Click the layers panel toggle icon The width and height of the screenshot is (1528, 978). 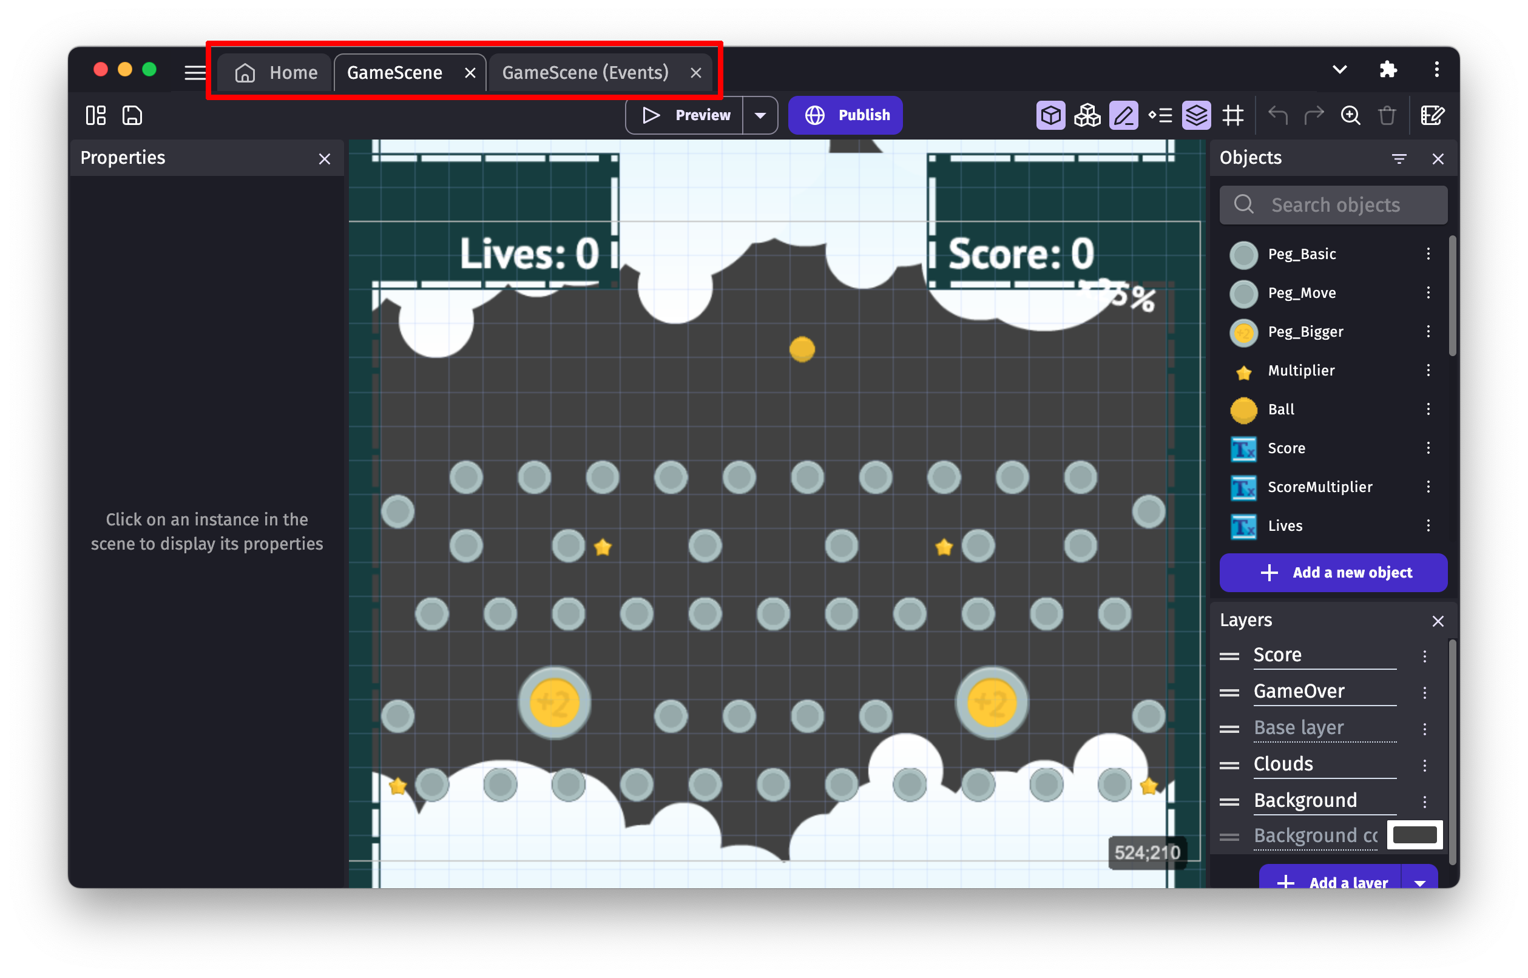(x=1196, y=115)
